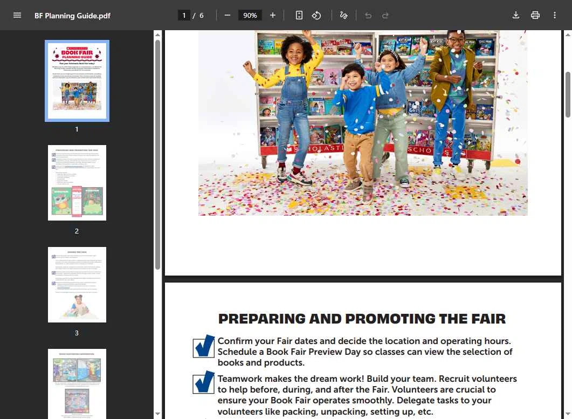Zoom in with the plus button
Image resolution: width=572 pixels, height=419 pixels.
pos(272,15)
